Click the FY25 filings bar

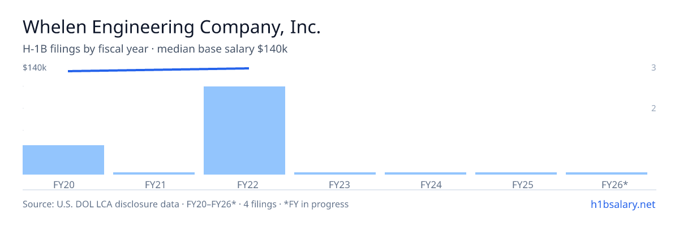click(x=516, y=173)
